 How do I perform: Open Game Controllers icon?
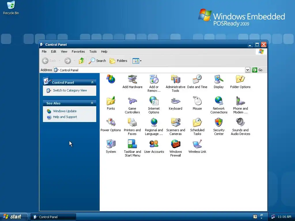[132, 101]
